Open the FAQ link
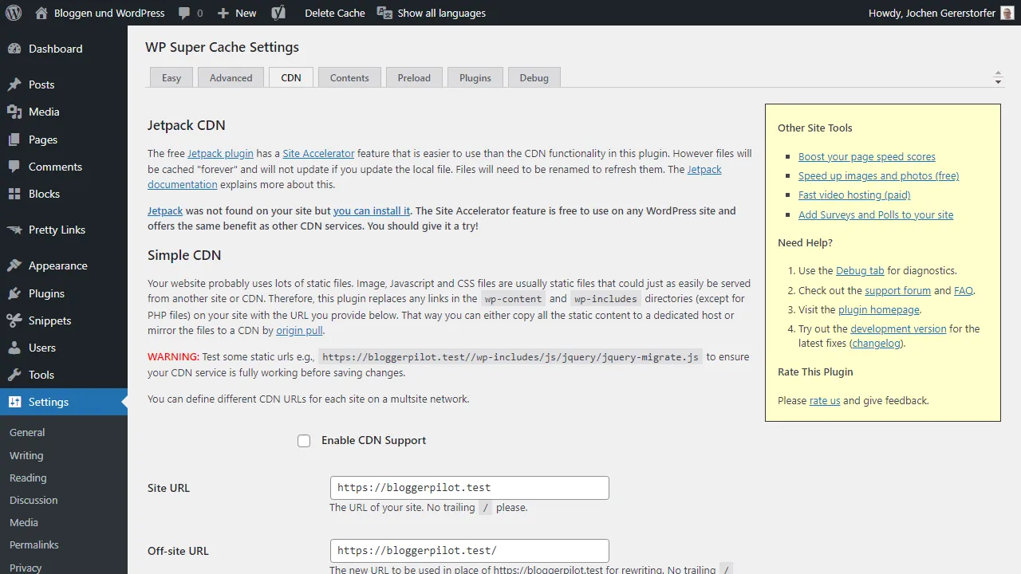Image resolution: width=1021 pixels, height=574 pixels. [964, 290]
